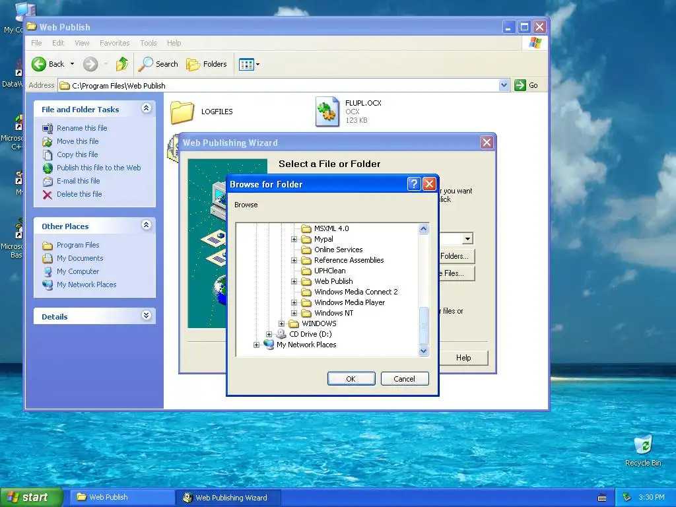Expand the CD Drive (D:) node
This screenshot has height=507, width=676.
click(x=269, y=334)
